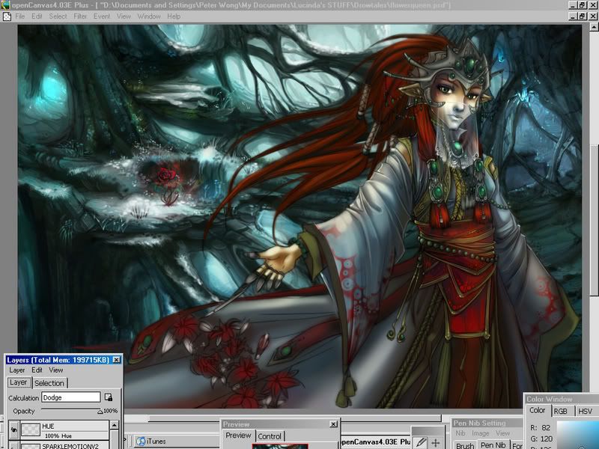Image resolution: width=599 pixels, height=449 pixels.
Task: Open the Edit menu in Layers panel
Action: coord(37,370)
